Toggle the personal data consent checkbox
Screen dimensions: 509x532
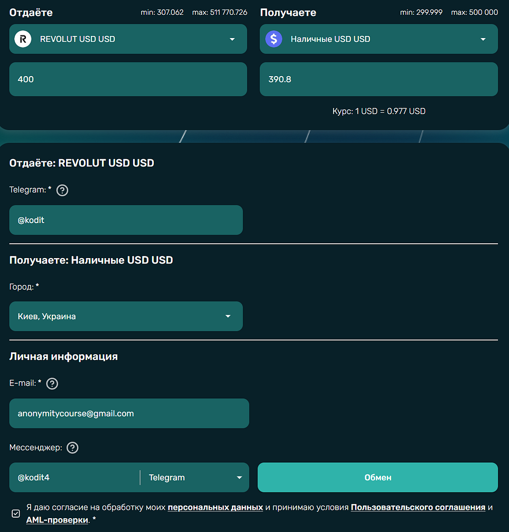click(x=16, y=513)
